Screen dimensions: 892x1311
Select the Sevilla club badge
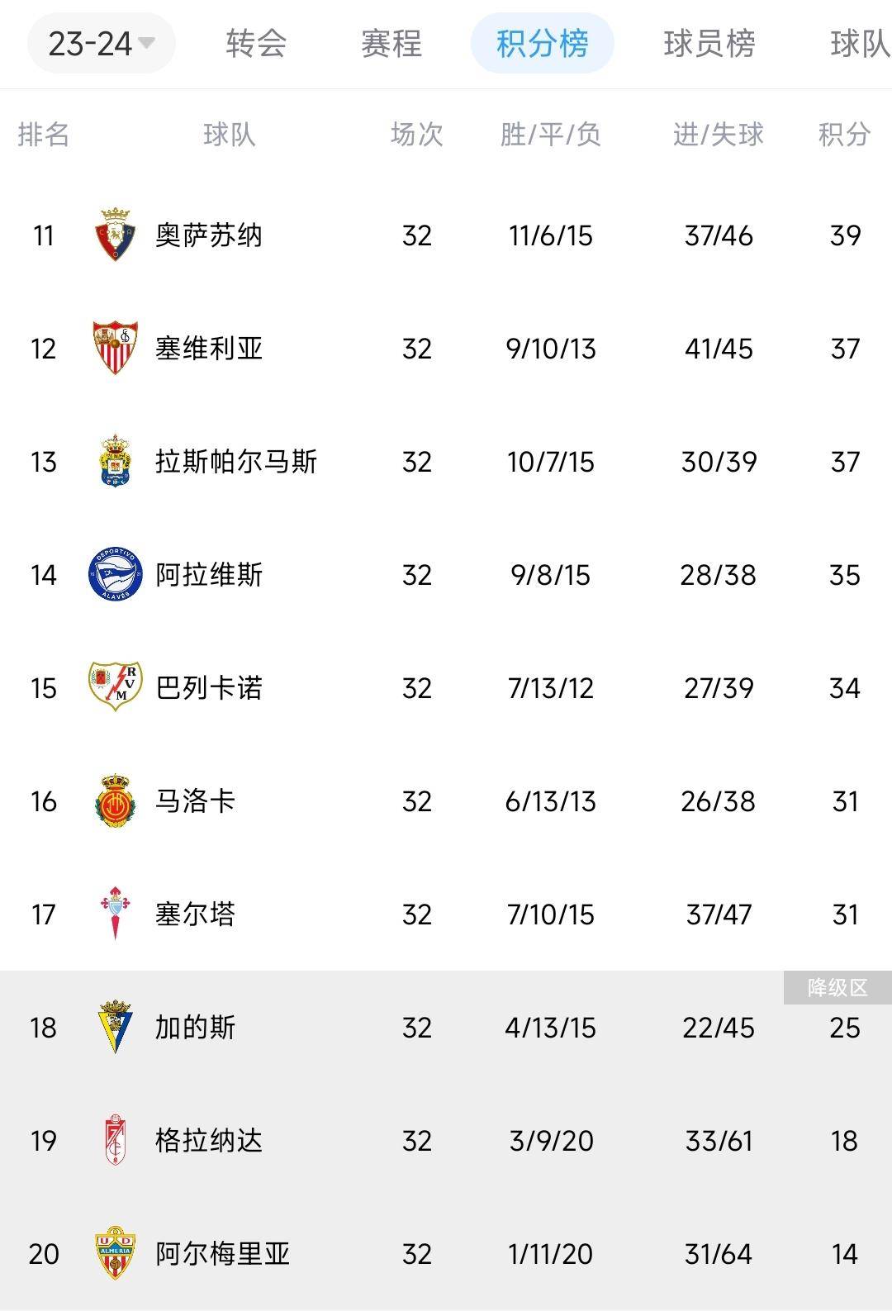[x=116, y=349]
